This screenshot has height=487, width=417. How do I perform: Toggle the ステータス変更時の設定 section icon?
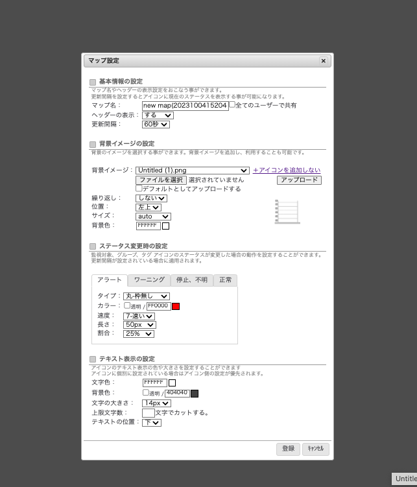93,246
